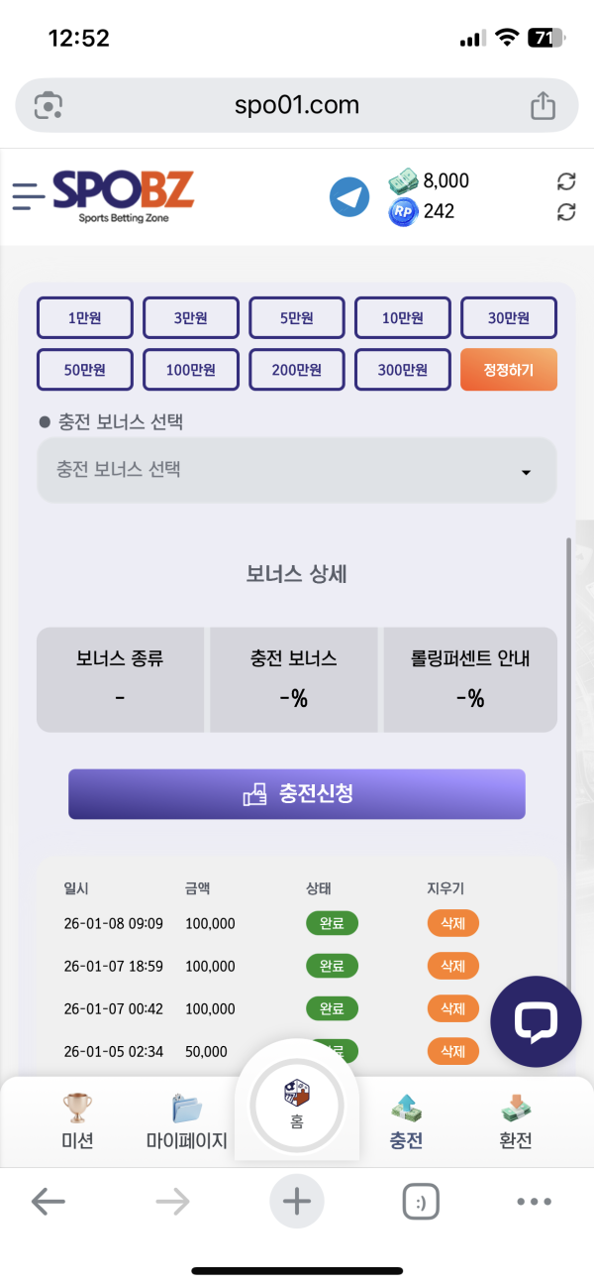Tap the spo01.com address bar
This screenshot has height=1287, width=594.
click(297, 105)
